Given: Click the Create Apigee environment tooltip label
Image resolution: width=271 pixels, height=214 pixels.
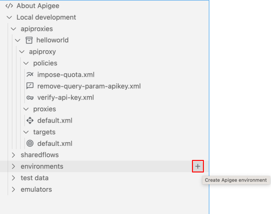Looking at the screenshot, I should (236, 180).
